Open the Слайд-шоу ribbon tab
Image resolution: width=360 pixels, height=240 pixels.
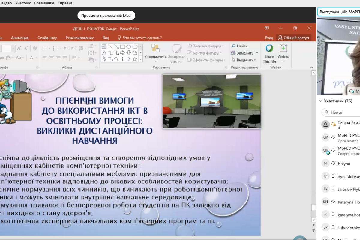pyautogui.click(x=47, y=38)
